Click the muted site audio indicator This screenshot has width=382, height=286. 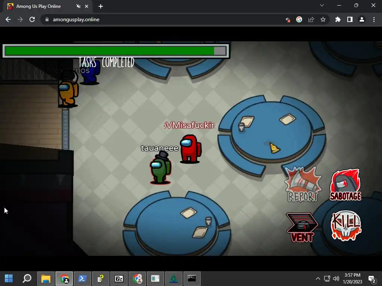288,20
